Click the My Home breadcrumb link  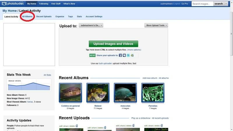10,11
